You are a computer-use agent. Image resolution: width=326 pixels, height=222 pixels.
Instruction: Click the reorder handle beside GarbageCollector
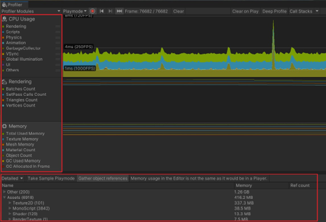pyautogui.click(x=58, y=48)
